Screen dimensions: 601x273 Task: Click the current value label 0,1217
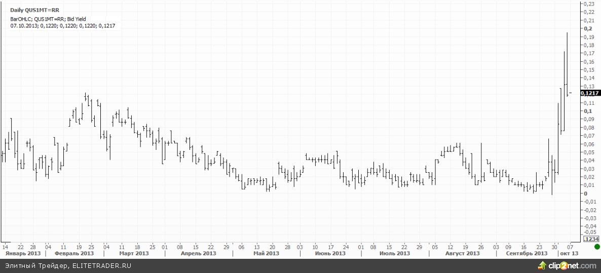tap(590, 93)
